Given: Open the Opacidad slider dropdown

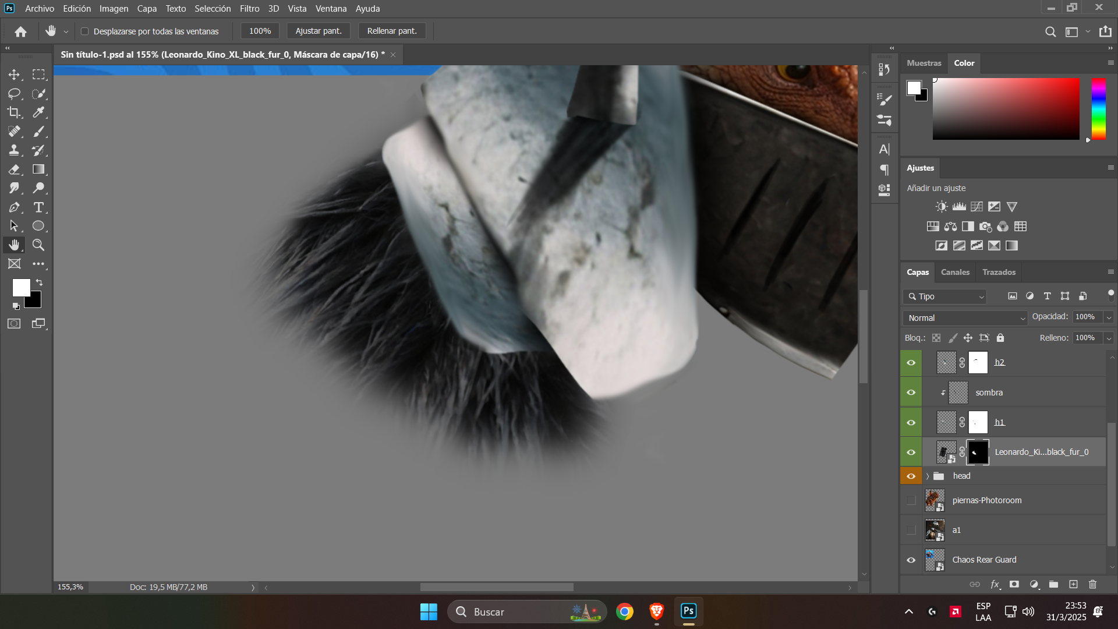Looking at the screenshot, I should point(1109,317).
